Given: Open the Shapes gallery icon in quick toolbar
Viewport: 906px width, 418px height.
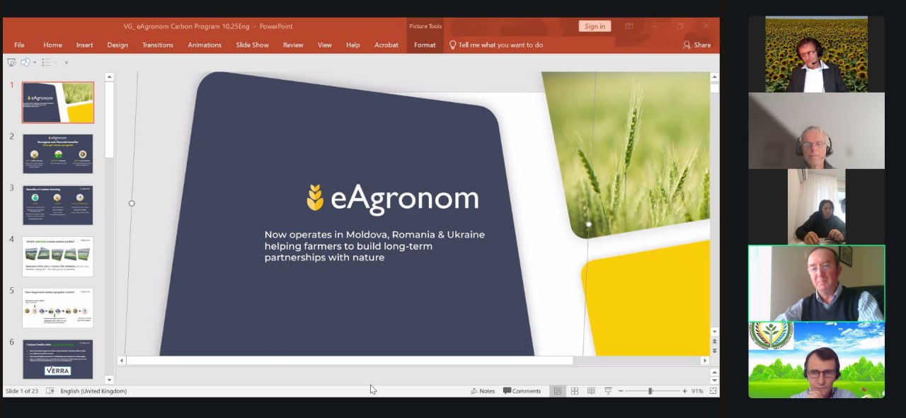Looking at the screenshot, I should pos(25,62).
